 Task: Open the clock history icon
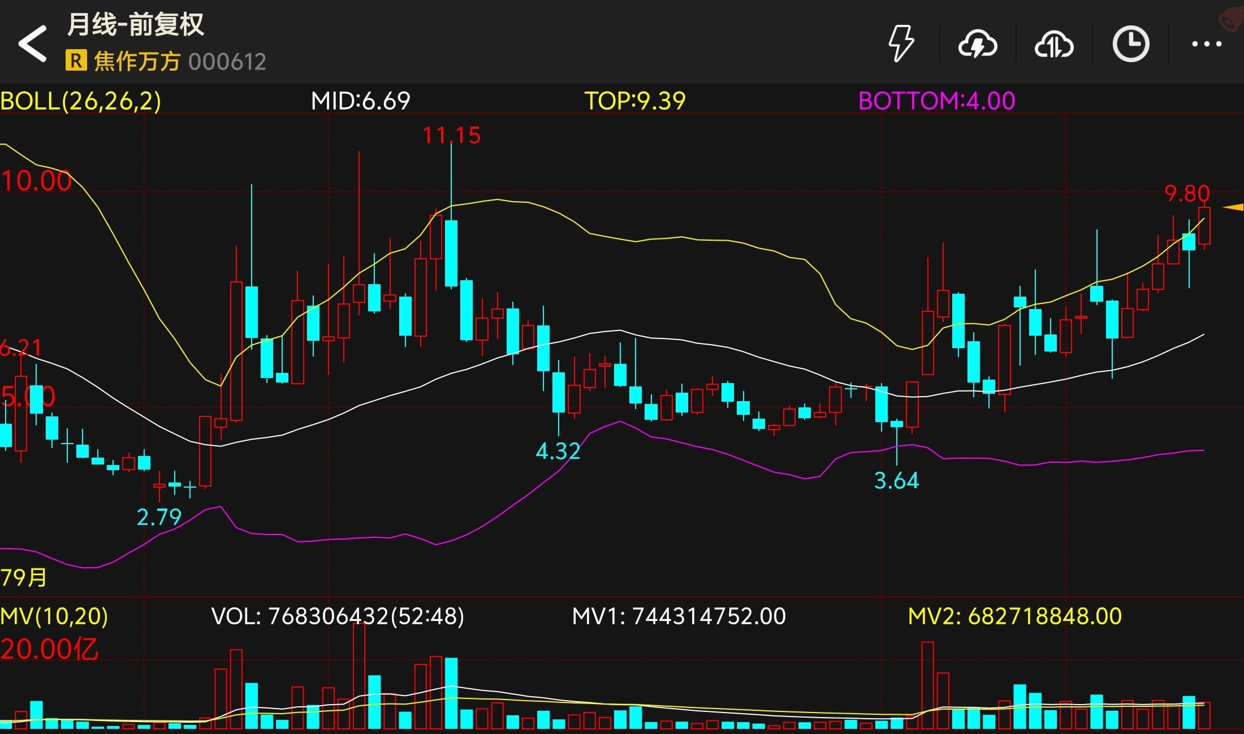click(1130, 44)
